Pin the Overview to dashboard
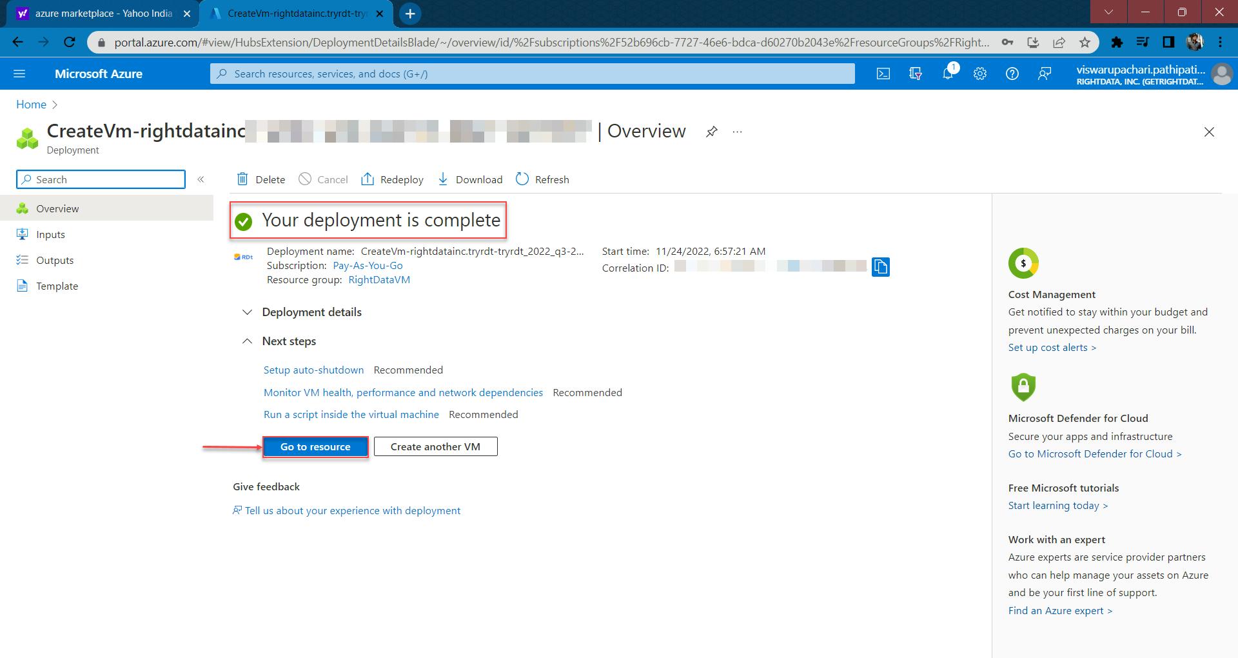 point(711,131)
